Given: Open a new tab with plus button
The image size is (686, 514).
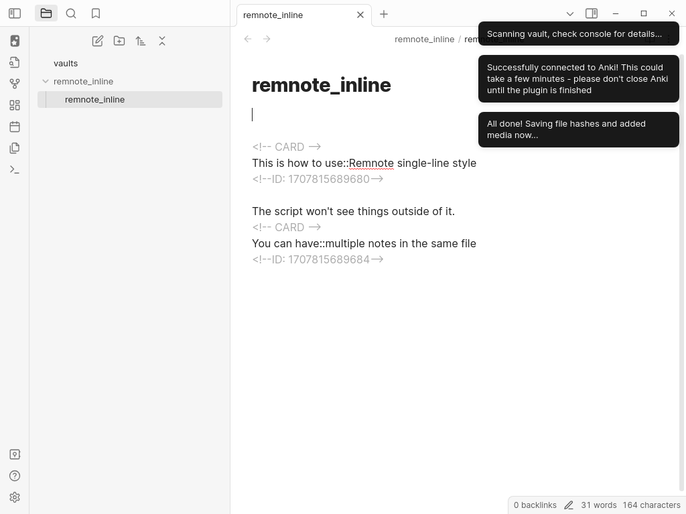Looking at the screenshot, I should (384, 14).
